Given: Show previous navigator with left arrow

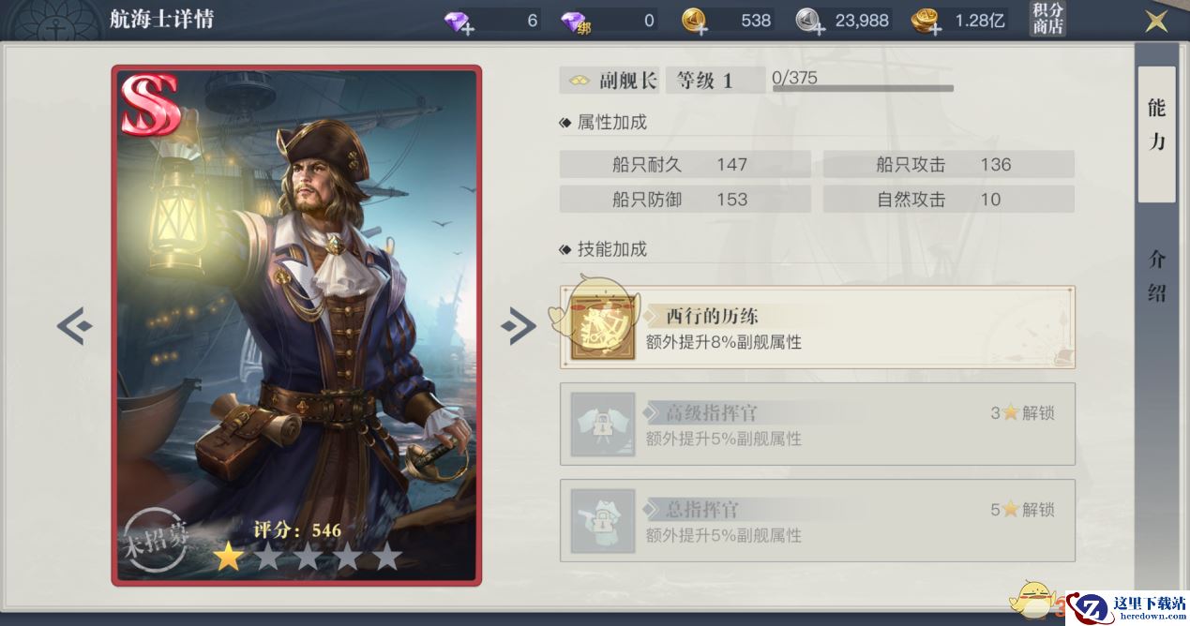Looking at the screenshot, I should click(75, 325).
